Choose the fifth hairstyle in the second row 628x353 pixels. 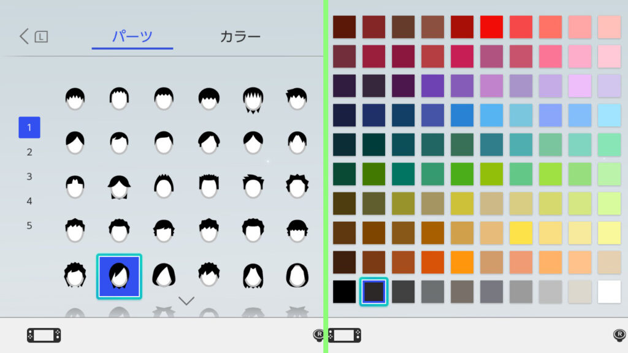click(253, 142)
